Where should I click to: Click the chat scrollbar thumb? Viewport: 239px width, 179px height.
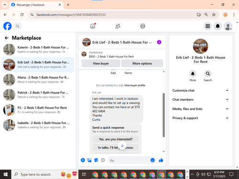pyautogui.click(x=163, y=115)
